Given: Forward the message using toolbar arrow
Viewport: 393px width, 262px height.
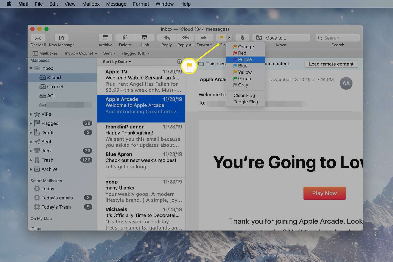Looking at the screenshot, I should tap(204, 38).
